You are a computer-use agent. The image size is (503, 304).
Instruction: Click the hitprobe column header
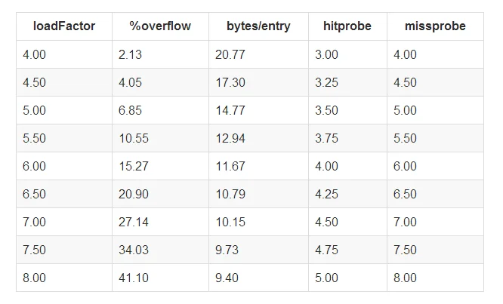(x=347, y=26)
